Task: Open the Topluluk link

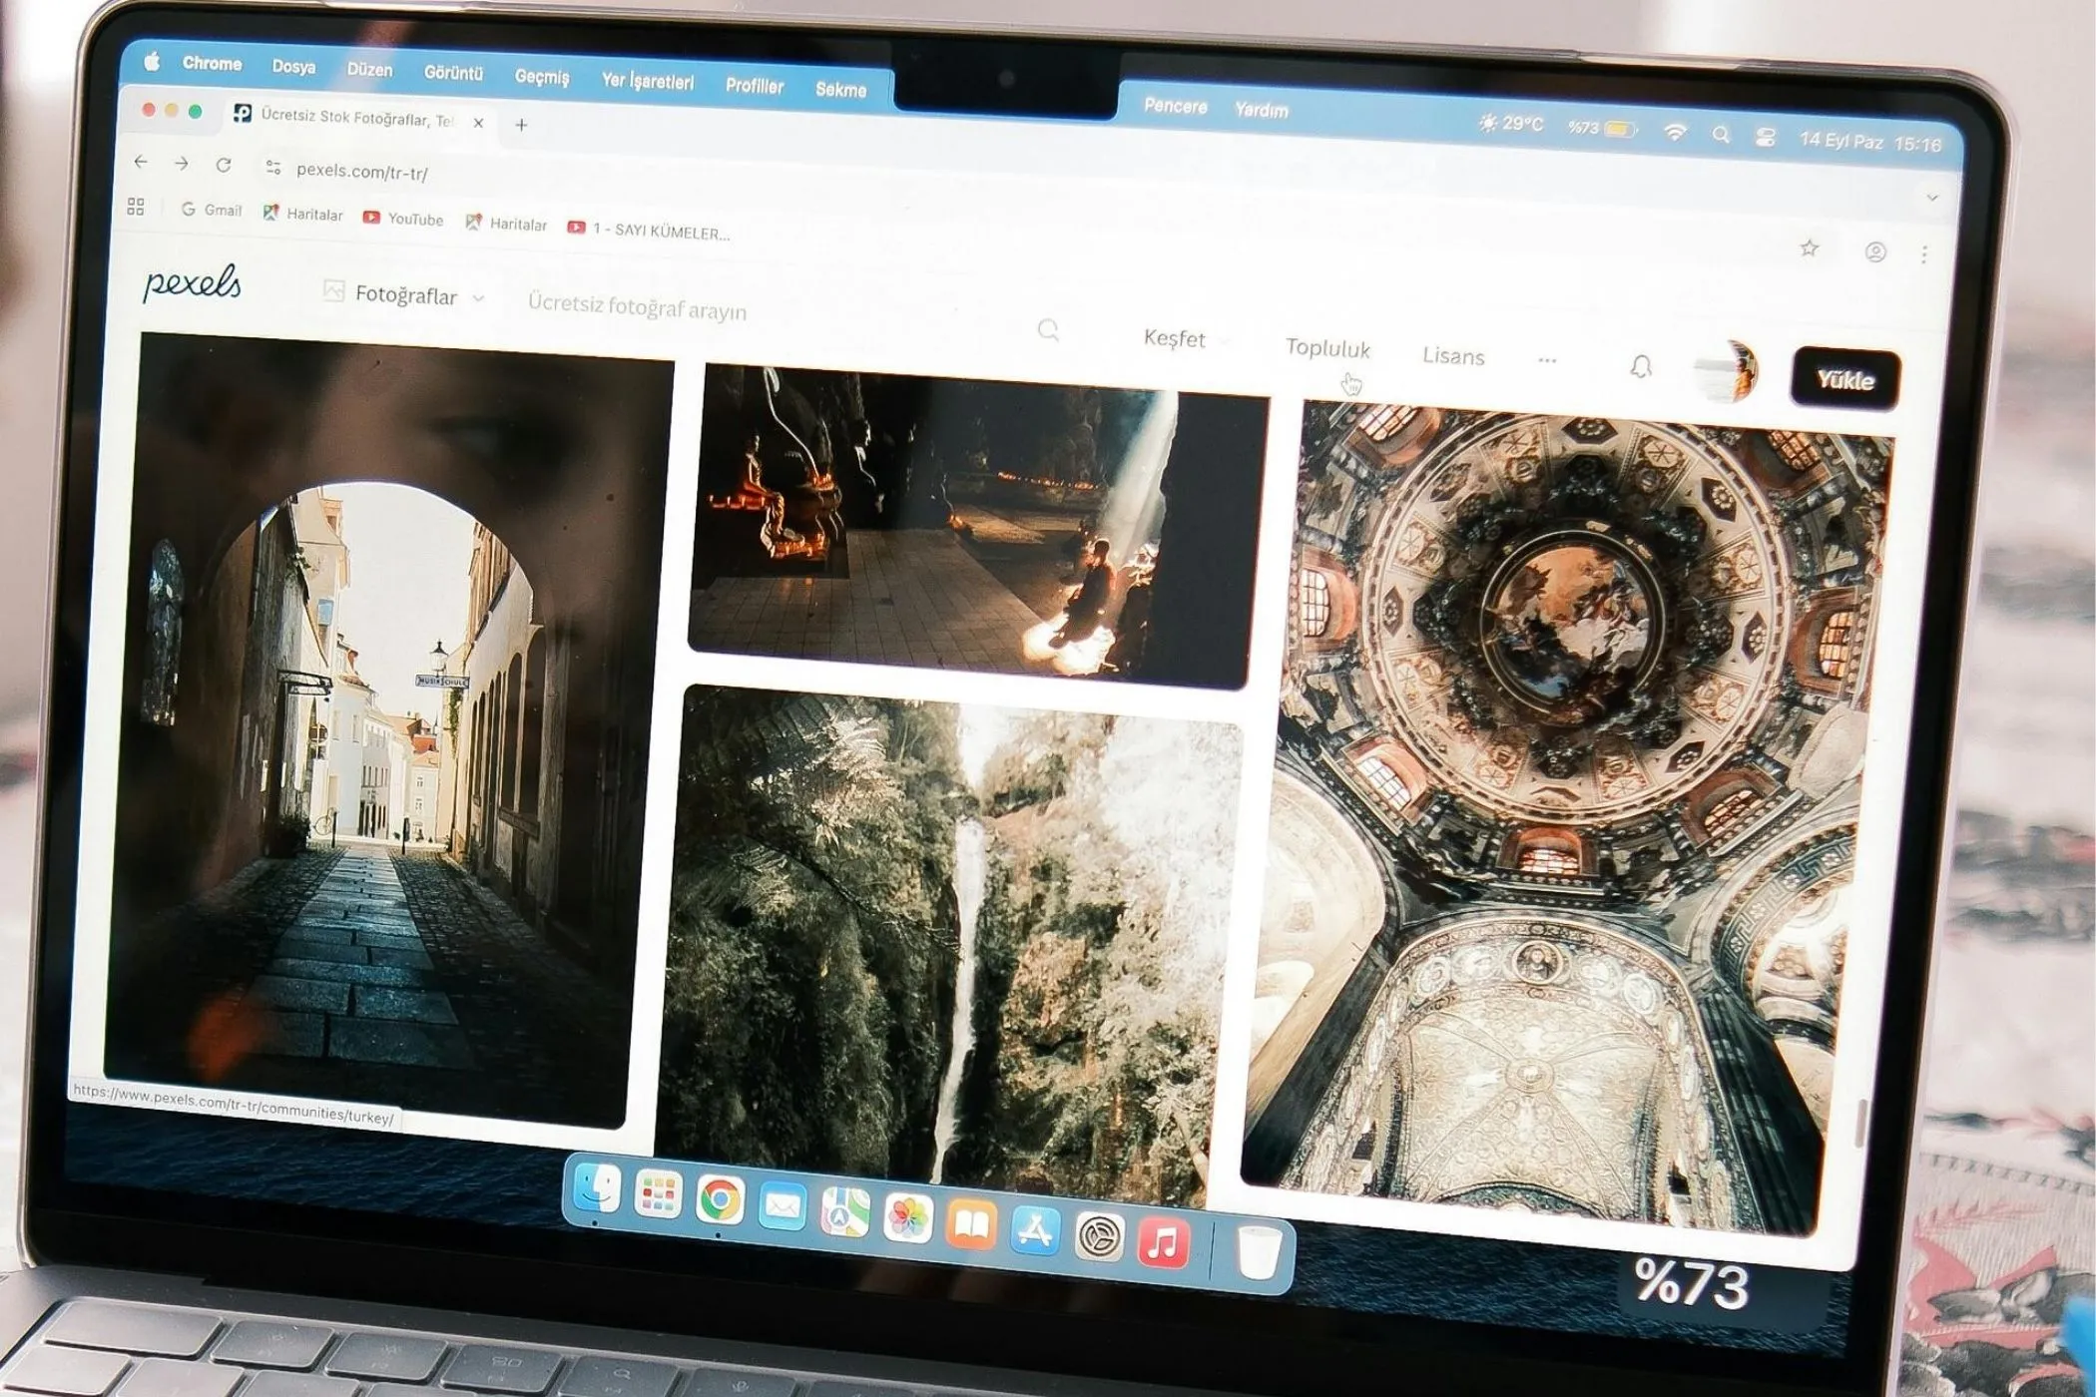Action: coord(1328,350)
